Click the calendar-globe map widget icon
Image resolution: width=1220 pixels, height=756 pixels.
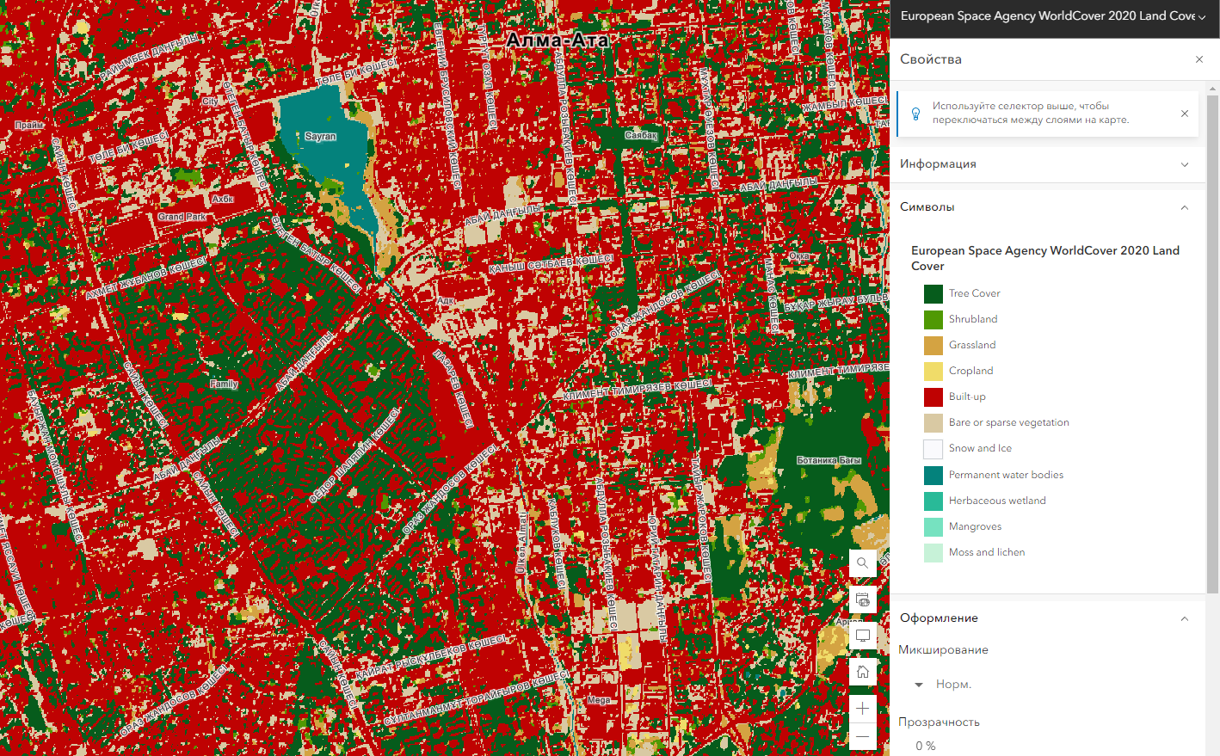coord(862,599)
